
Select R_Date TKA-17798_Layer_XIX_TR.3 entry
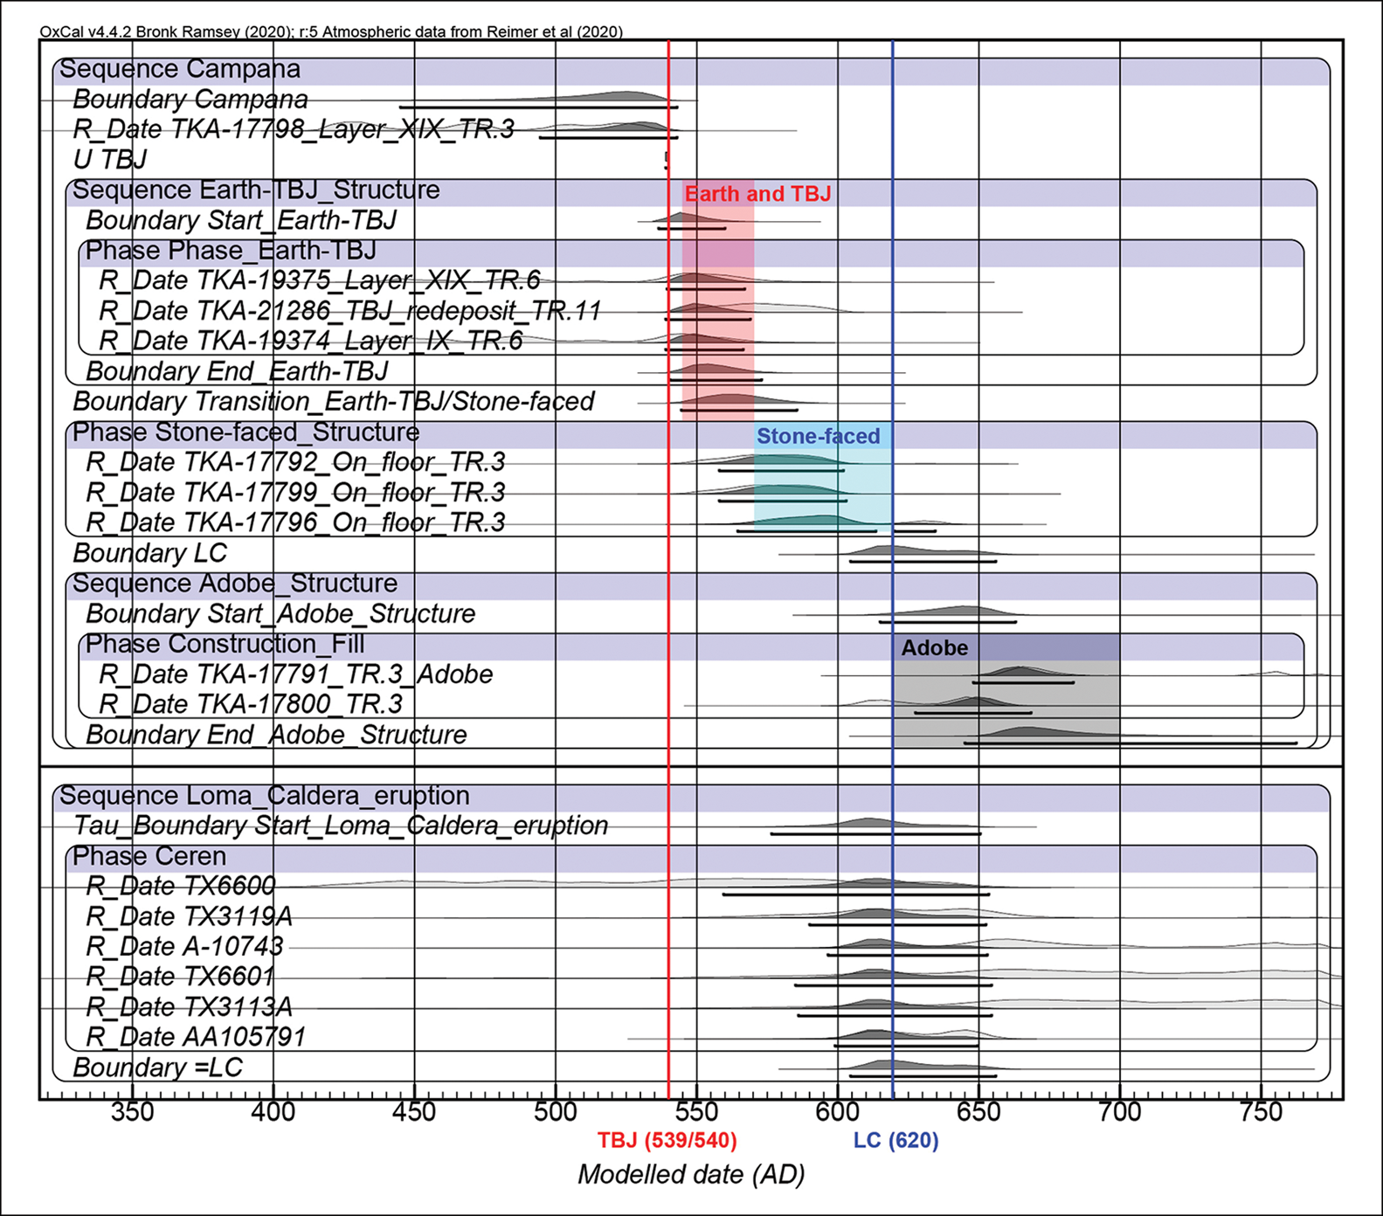[x=294, y=130]
